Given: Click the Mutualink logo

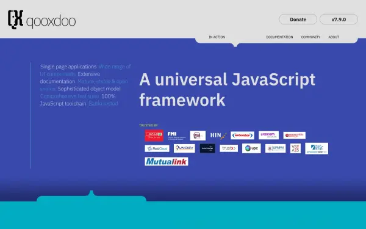Looking at the screenshot, I should pos(167,161).
